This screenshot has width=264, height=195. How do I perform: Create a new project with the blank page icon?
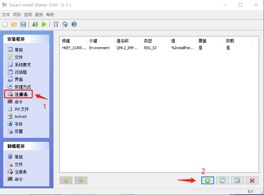(x=5, y=24)
